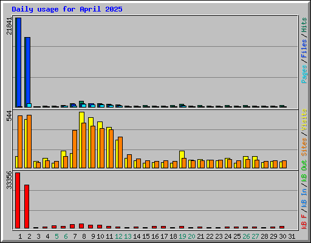The height and width of the screenshot is (243, 311).
Task: Click the kB F legend label
Action: [x=304, y=222]
